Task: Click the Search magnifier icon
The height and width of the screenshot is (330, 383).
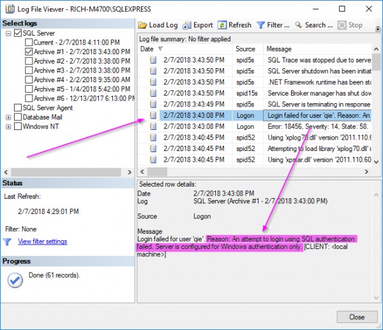Action: pyautogui.click(x=298, y=25)
